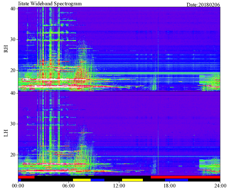This screenshot has width=238, height=188.
Task: Click the Date:20180206 label
Action: tap(203, 5)
